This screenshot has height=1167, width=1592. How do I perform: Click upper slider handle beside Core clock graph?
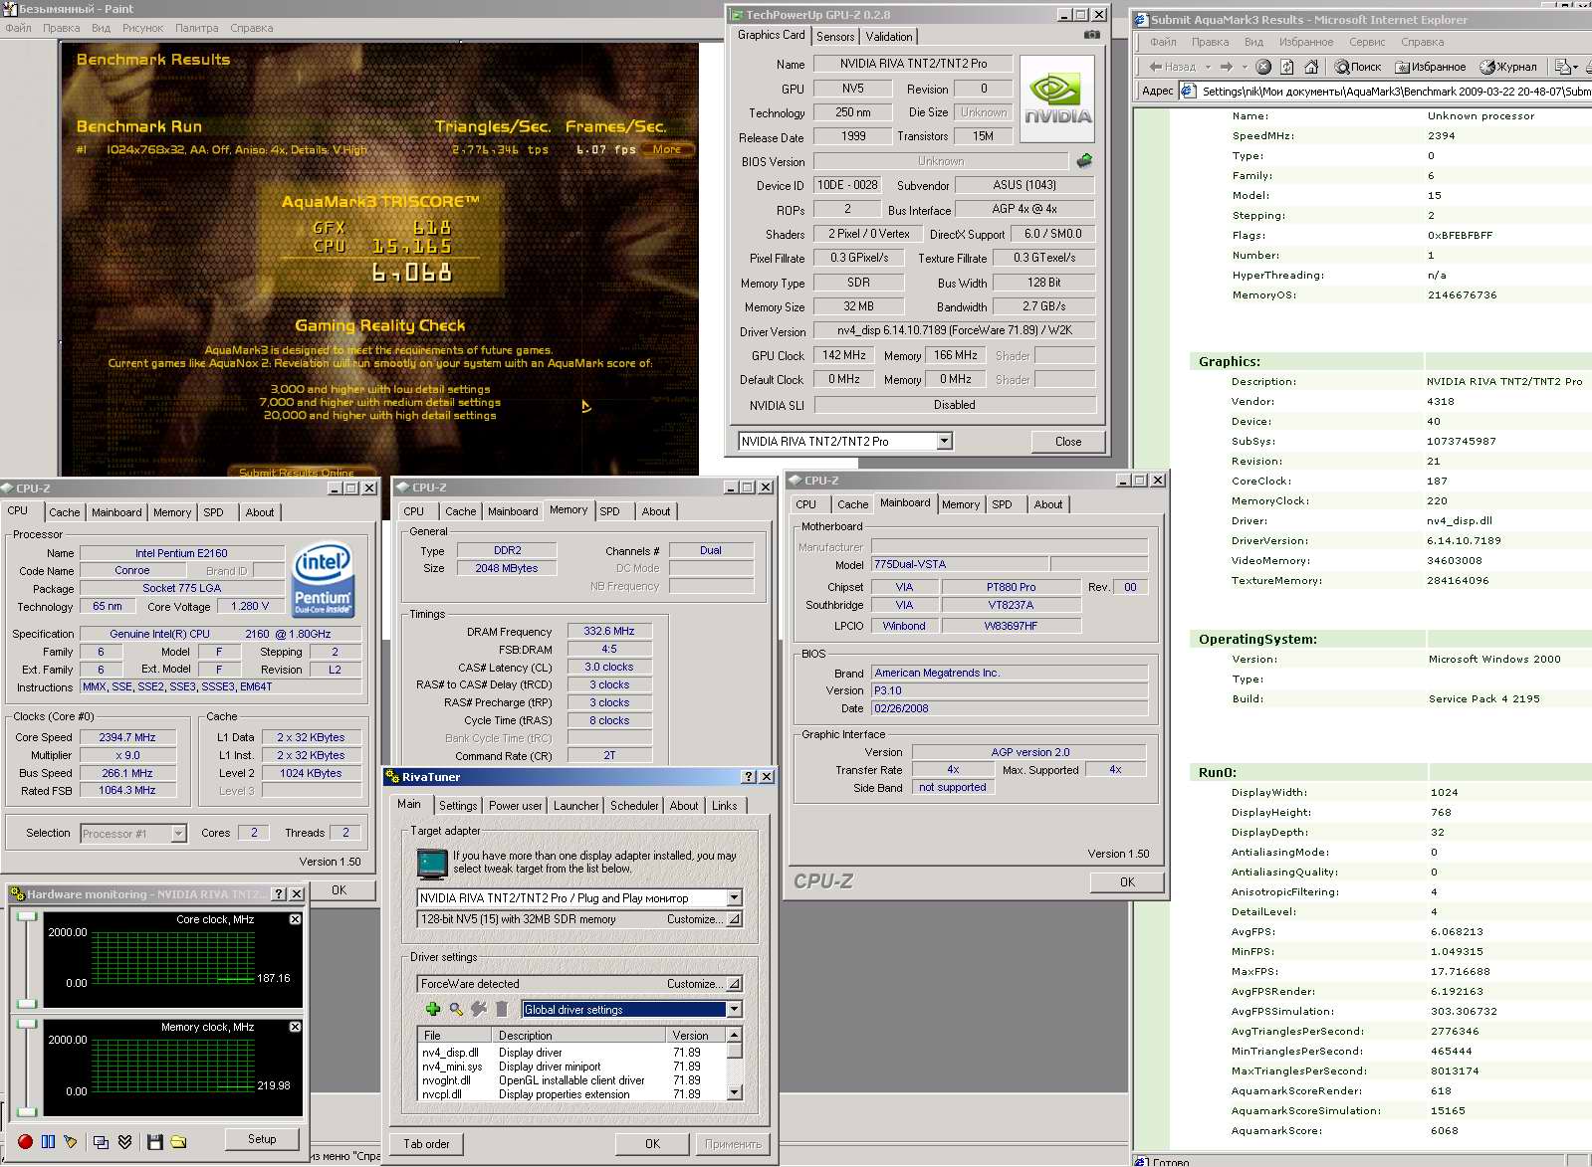27,914
